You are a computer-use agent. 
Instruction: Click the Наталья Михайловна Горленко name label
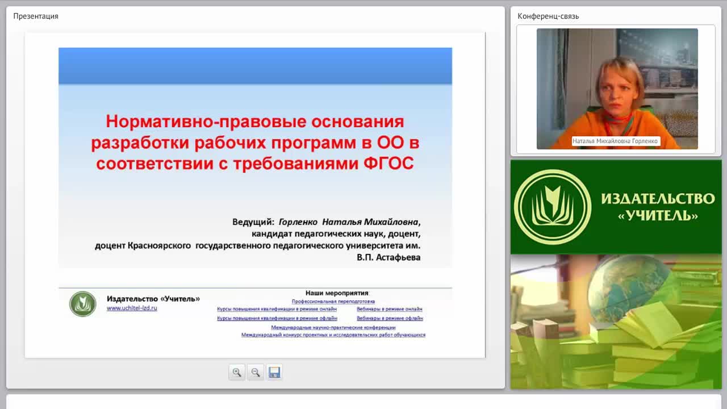coord(615,141)
